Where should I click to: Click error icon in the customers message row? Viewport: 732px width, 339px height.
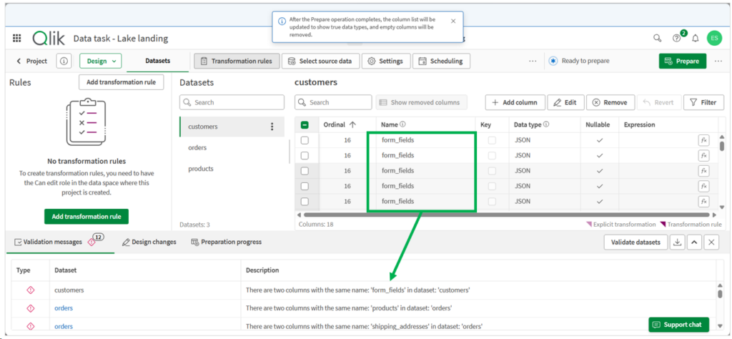30,290
